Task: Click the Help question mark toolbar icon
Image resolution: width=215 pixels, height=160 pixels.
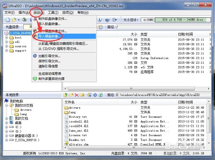Action: [107, 20]
